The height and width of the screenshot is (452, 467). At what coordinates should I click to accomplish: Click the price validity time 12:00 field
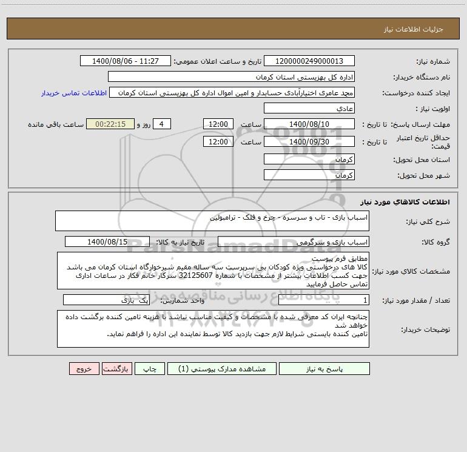218,141
